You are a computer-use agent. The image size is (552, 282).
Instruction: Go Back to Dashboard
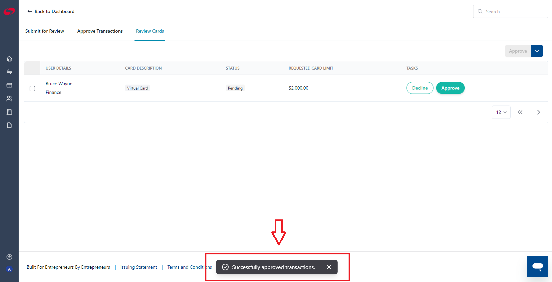coord(51,11)
